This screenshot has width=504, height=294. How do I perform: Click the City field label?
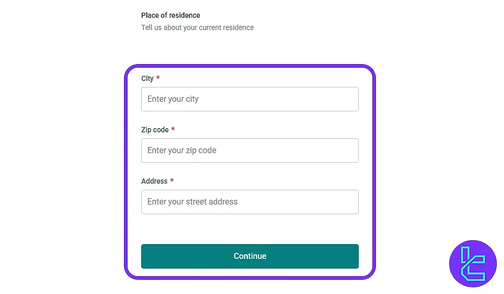tap(147, 78)
